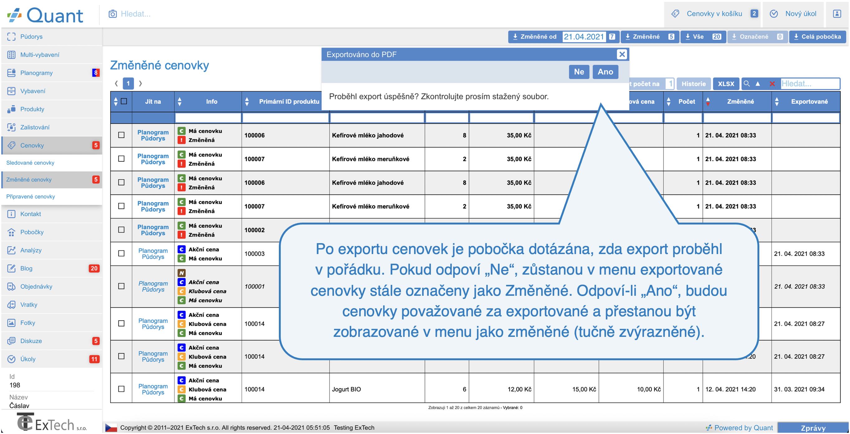The width and height of the screenshot is (850, 434).
Task: Check the first 100007 Kefírové mléko meruňkové row
Action: pos(122,159)
